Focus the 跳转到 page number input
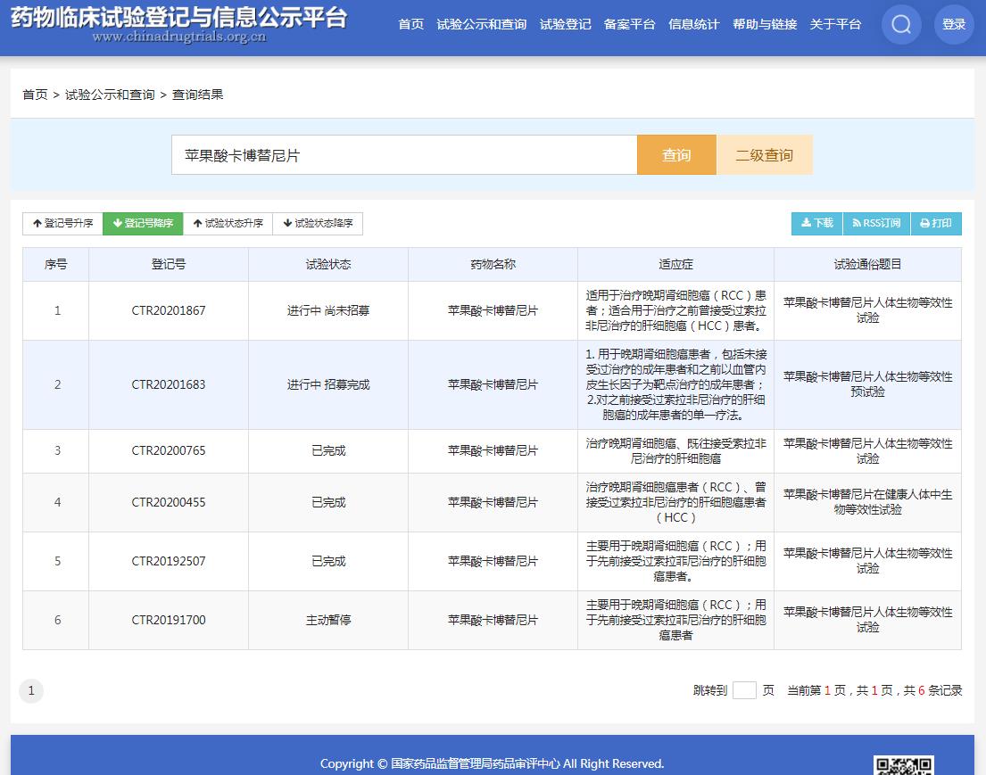Screen dimensions: 986x775 coord(744,690)
